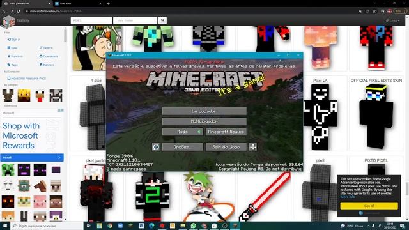The width and height of the screenshot is (409, 230).
Task: Open WhatsApp from the taskbar
Action: pyautogui.click(x=193, y=226)
